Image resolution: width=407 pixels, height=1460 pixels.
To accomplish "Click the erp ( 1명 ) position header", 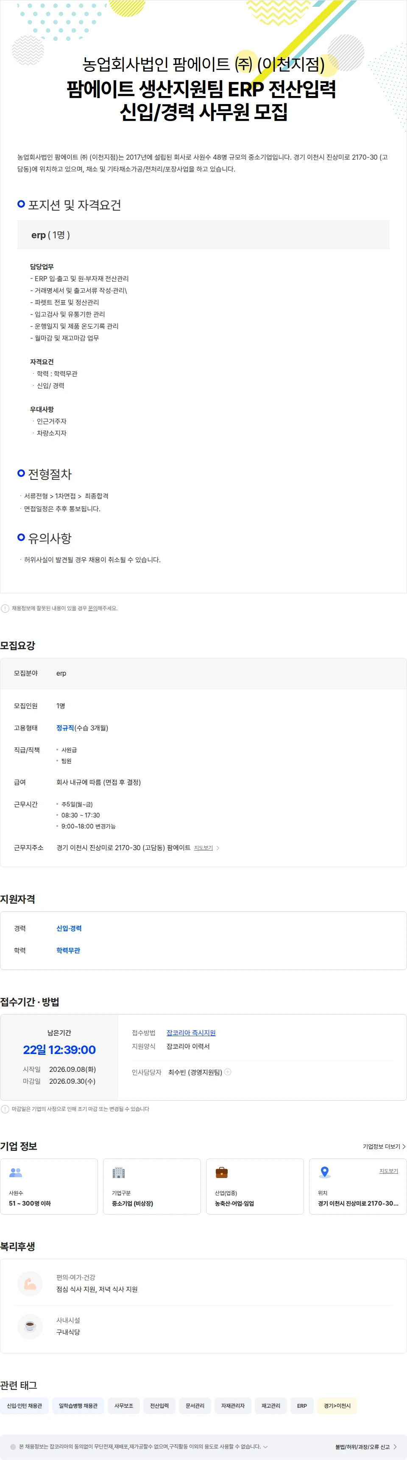I will coord(203,235).
